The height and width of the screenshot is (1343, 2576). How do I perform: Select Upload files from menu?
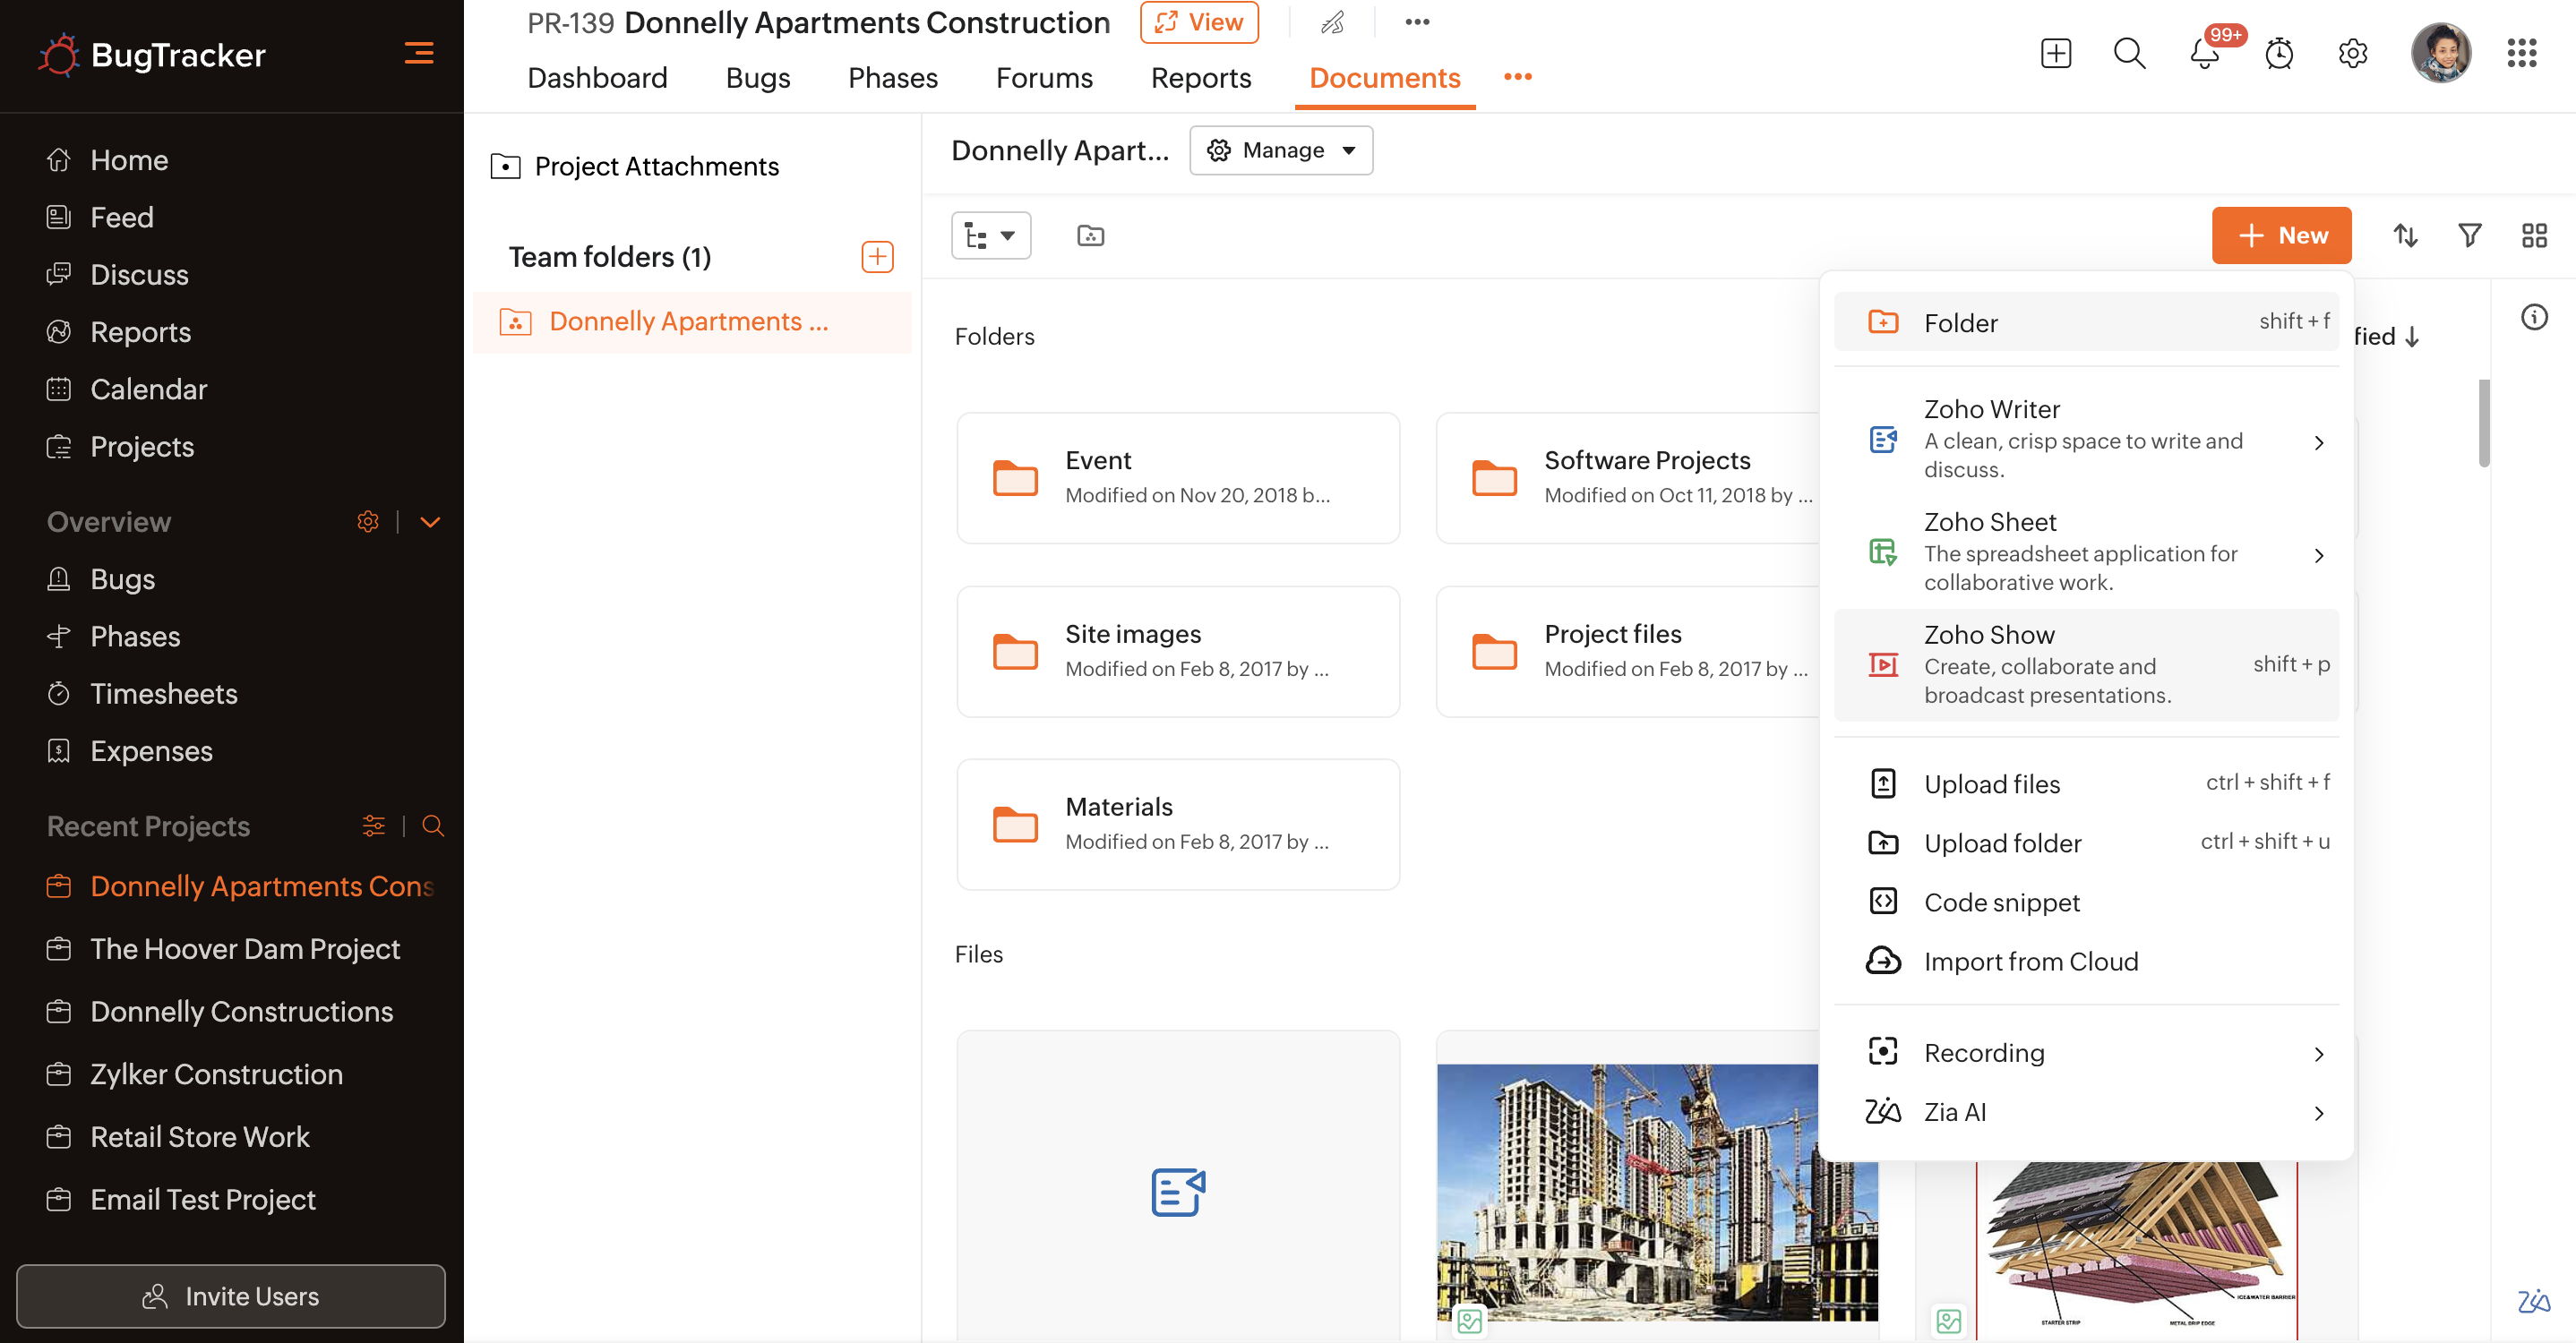1992,784
